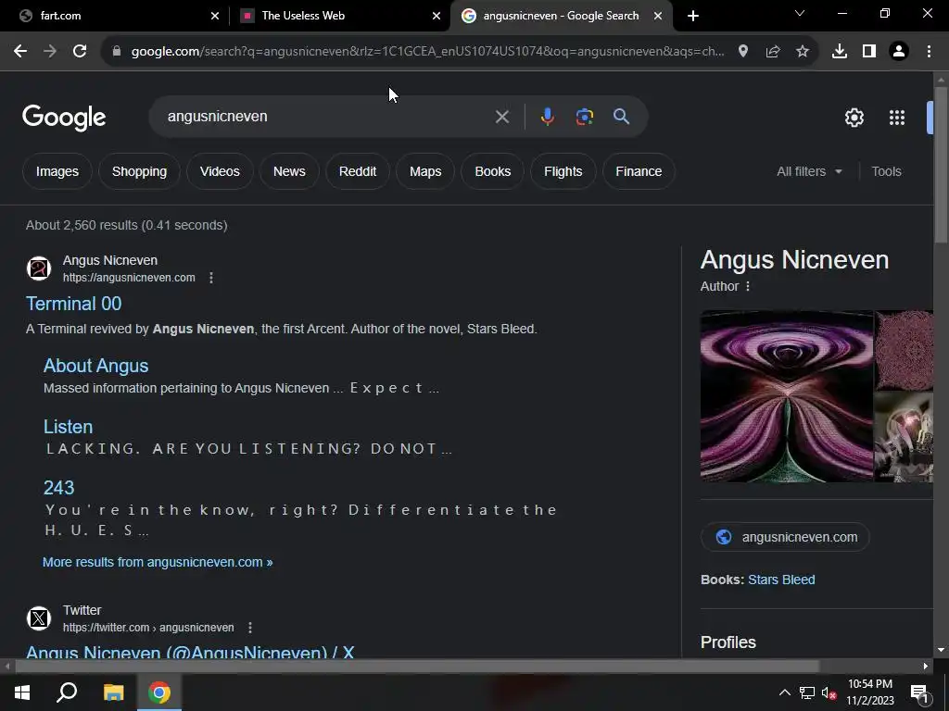Click into the Google search input field
Screen dimensions: 949x711
click(327, 117)
